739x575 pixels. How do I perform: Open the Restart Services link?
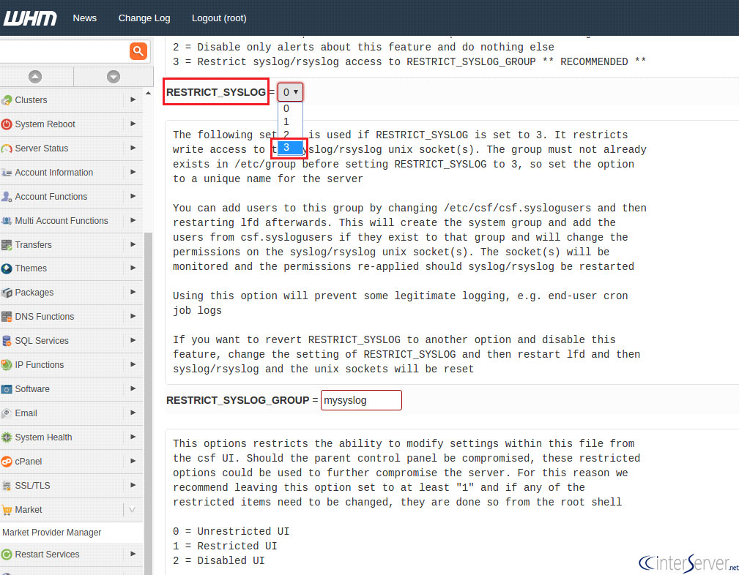click(x=47, y=555)
